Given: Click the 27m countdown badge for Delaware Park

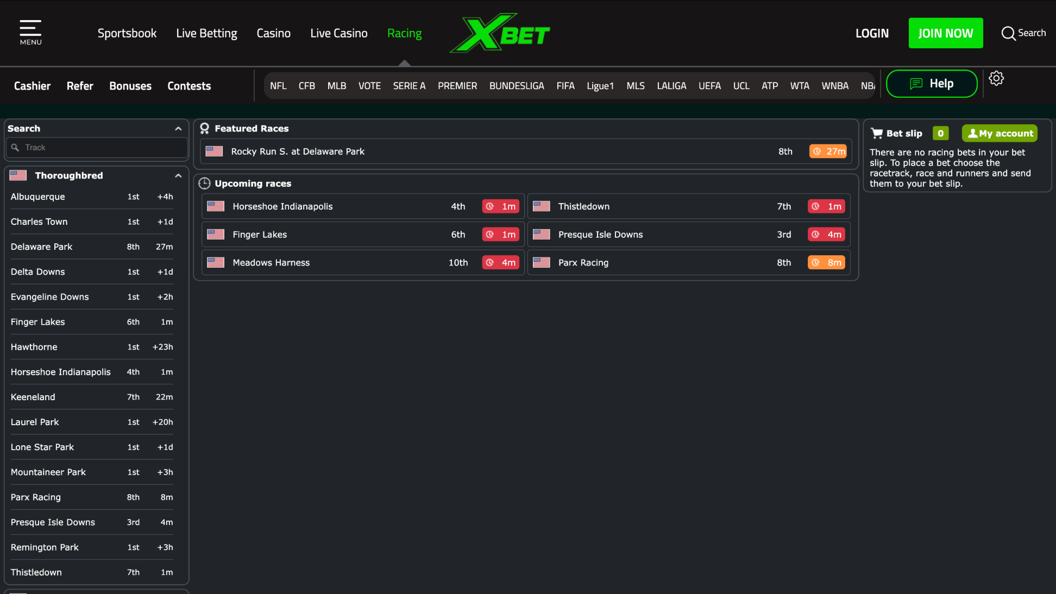Looking at the screenshot, I should pos(828,151).
